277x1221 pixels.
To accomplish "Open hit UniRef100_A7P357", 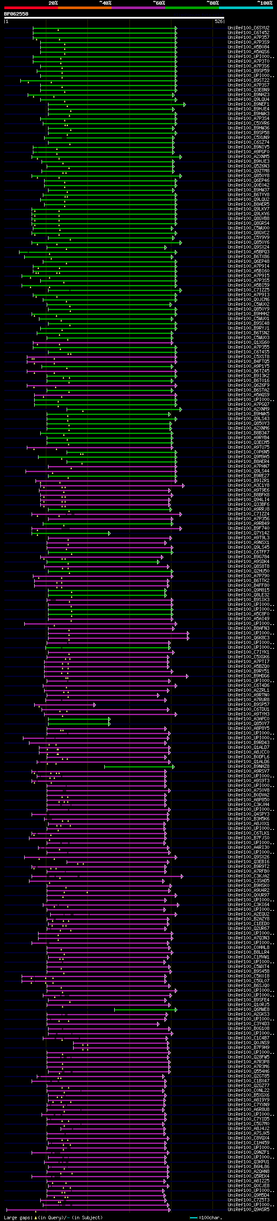I will tap(248, 37).
